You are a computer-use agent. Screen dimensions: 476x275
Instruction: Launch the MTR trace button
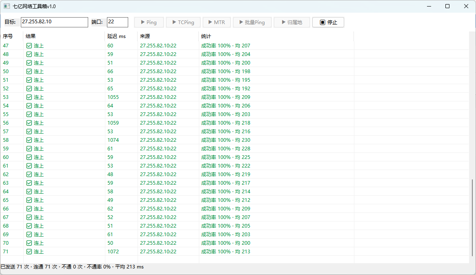click(217, 22)
